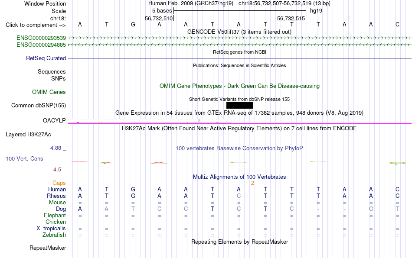Click base G in the chr18 sequence row

pos(133,25)
